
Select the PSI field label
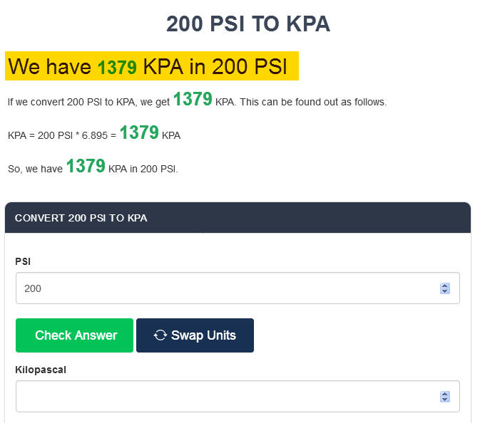click(x=23, y=261)
